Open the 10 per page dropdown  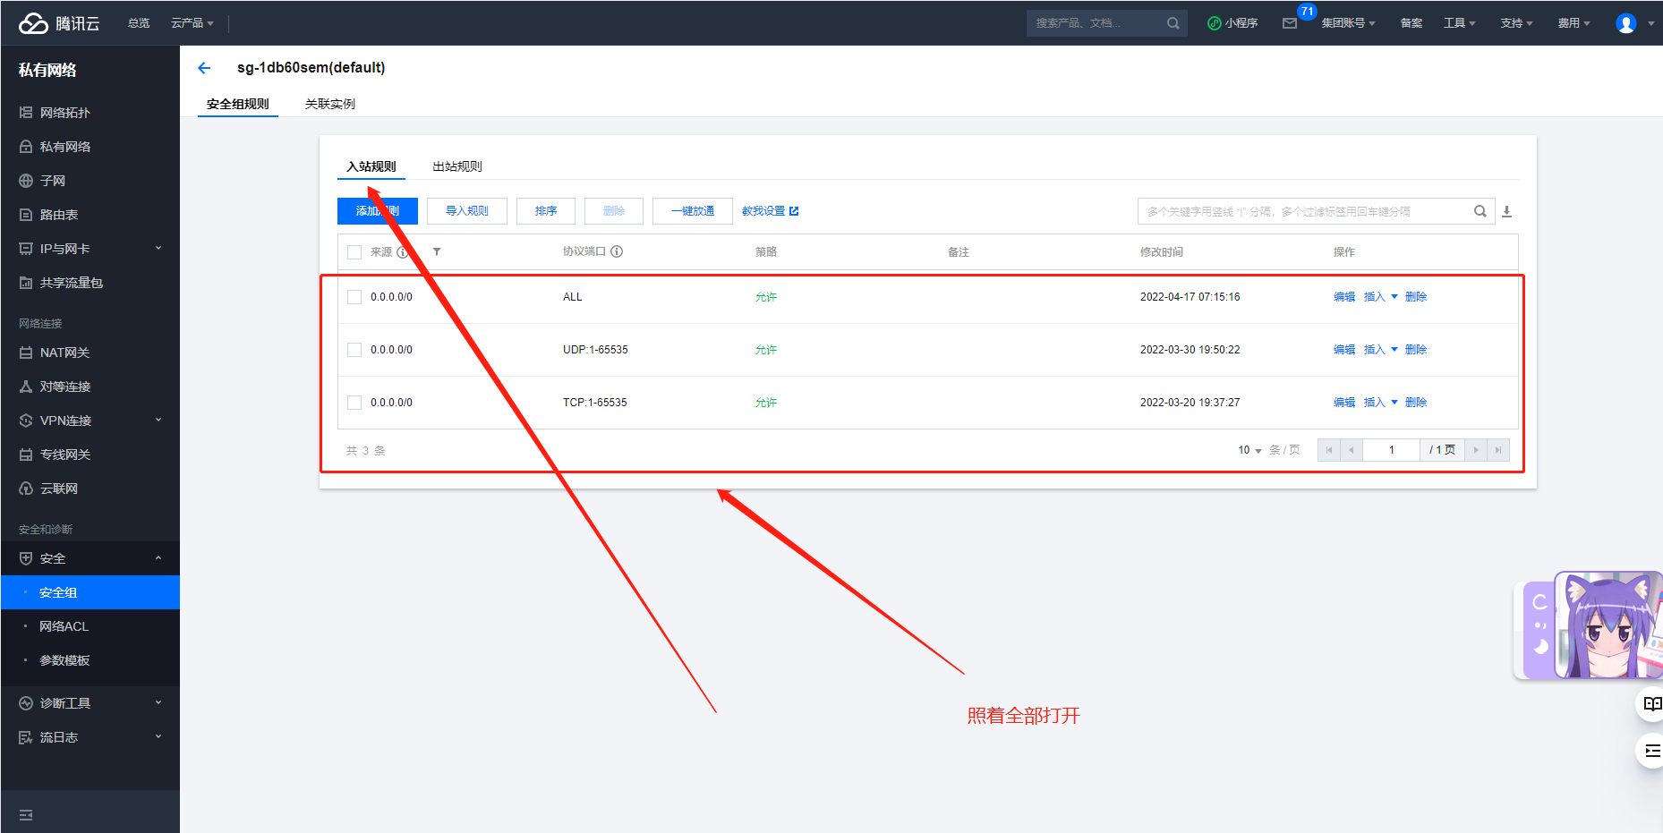pyautogui.click(x=1249, y=450)
